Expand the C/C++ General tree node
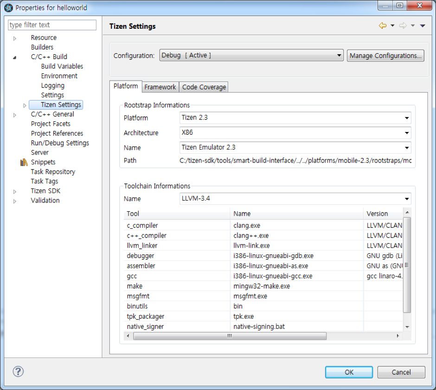Viewport: 436px width, 390px height. pos(15,115)
